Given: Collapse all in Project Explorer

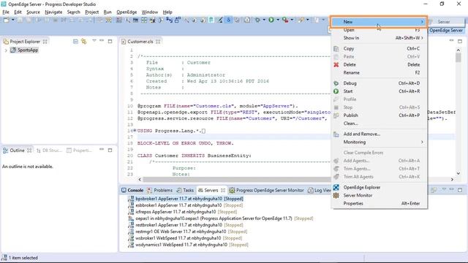Looking at the screenshot, I should click(75, 42).
